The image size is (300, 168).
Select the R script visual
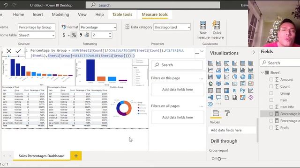[x=235, y=91]
